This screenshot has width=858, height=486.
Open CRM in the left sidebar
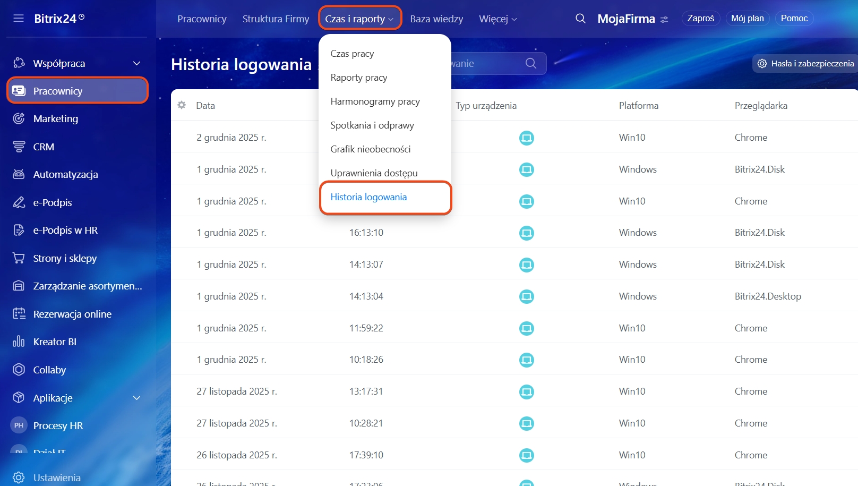tap(44, 147)
